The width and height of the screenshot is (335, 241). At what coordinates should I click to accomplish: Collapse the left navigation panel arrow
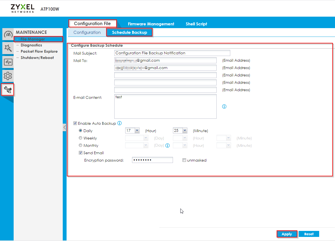(x=64, y=127)
